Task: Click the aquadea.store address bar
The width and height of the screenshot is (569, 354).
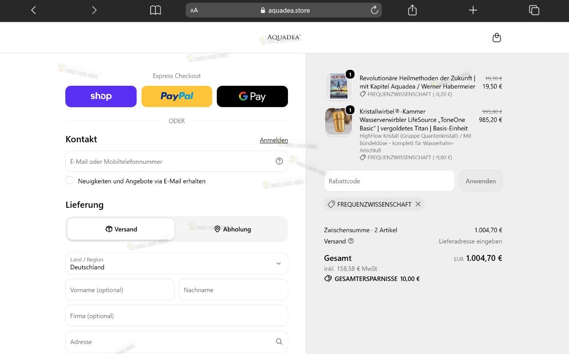Action: pyautogui.click(x=284, y=10)
